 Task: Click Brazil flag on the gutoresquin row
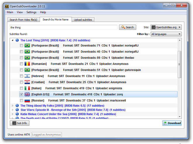(27, 70)
